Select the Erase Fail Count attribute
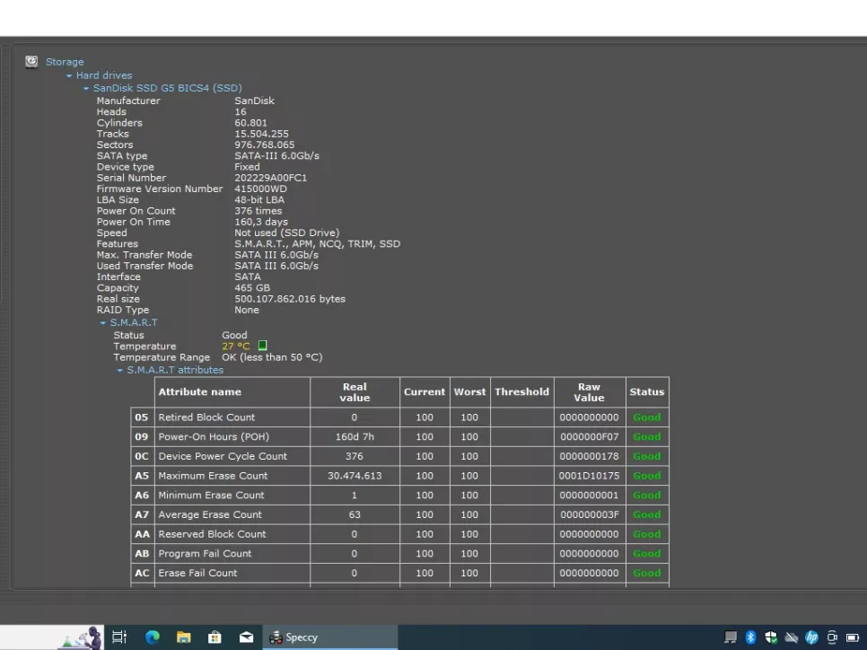867x650 pixels. (197, 573)
